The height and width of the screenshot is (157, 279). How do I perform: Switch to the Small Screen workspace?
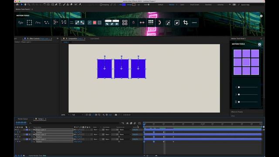point(194,5)
